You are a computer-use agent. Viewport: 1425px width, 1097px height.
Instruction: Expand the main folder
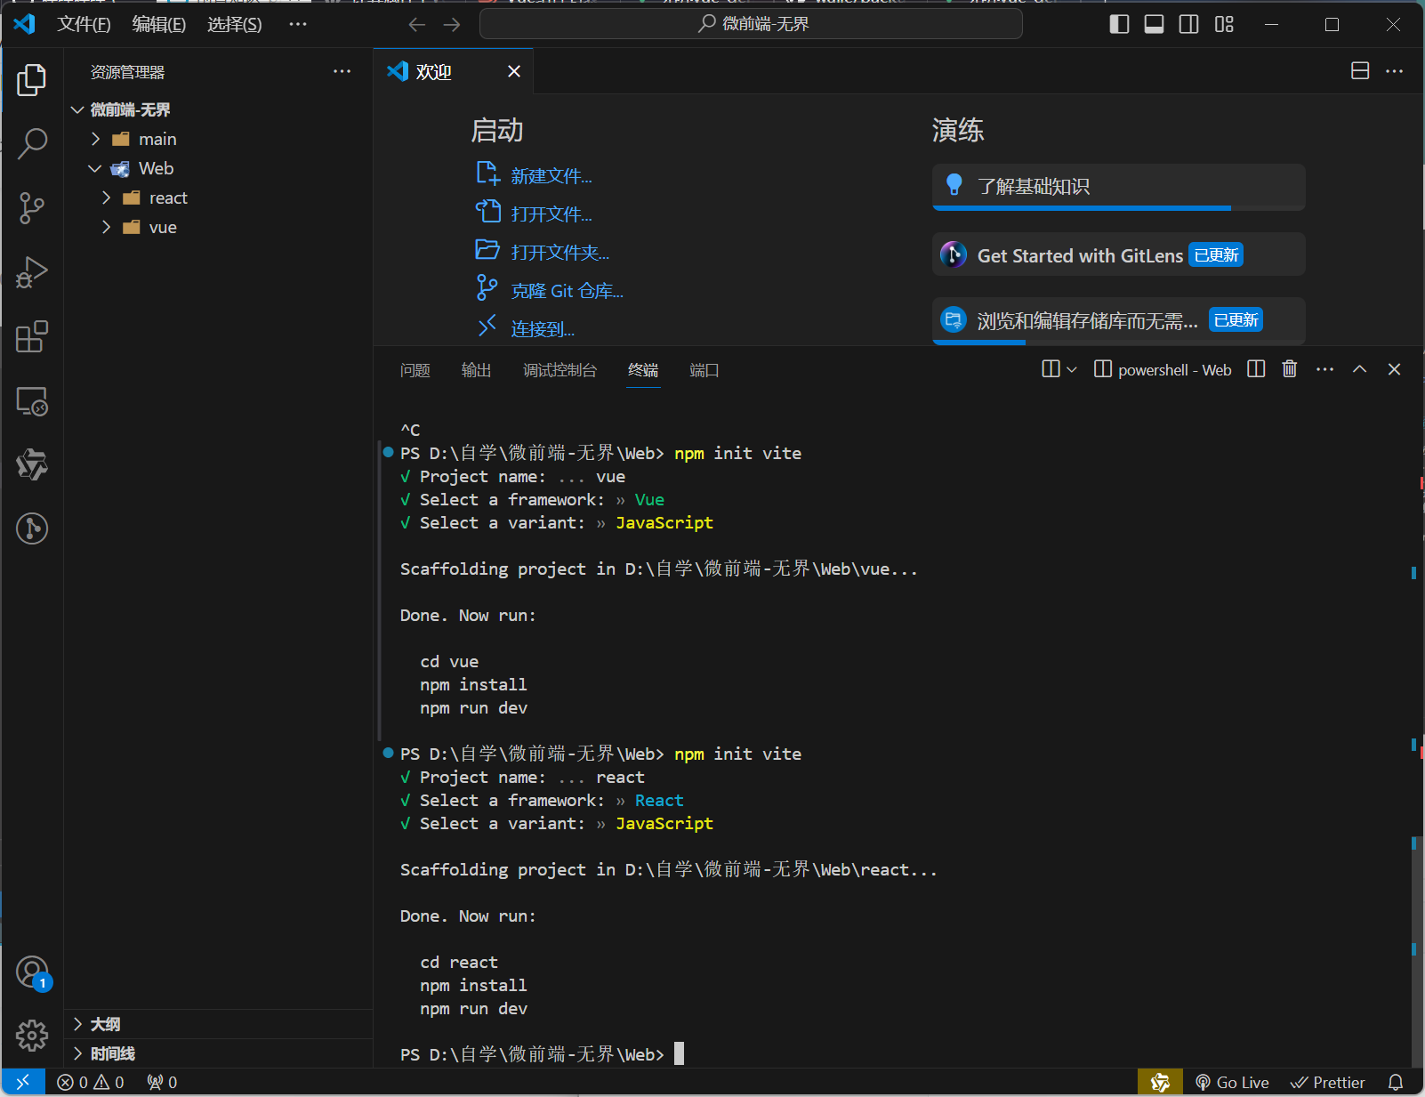[x=218, y=139]
